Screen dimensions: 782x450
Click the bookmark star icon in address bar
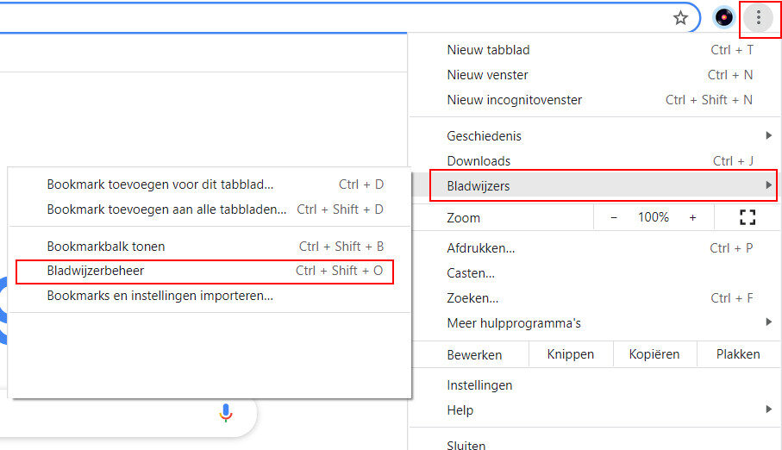click(x=681, y=17)
